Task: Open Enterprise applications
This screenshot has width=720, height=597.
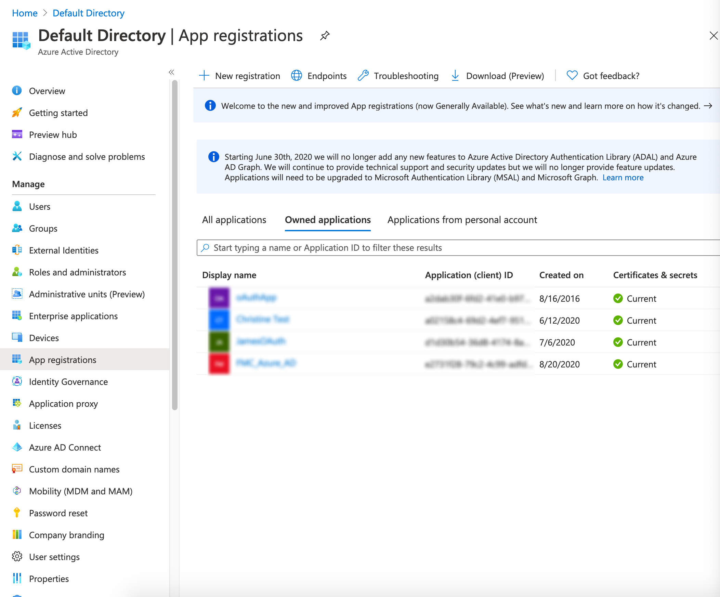Action: pyautogui.click(x=74, y=316)
